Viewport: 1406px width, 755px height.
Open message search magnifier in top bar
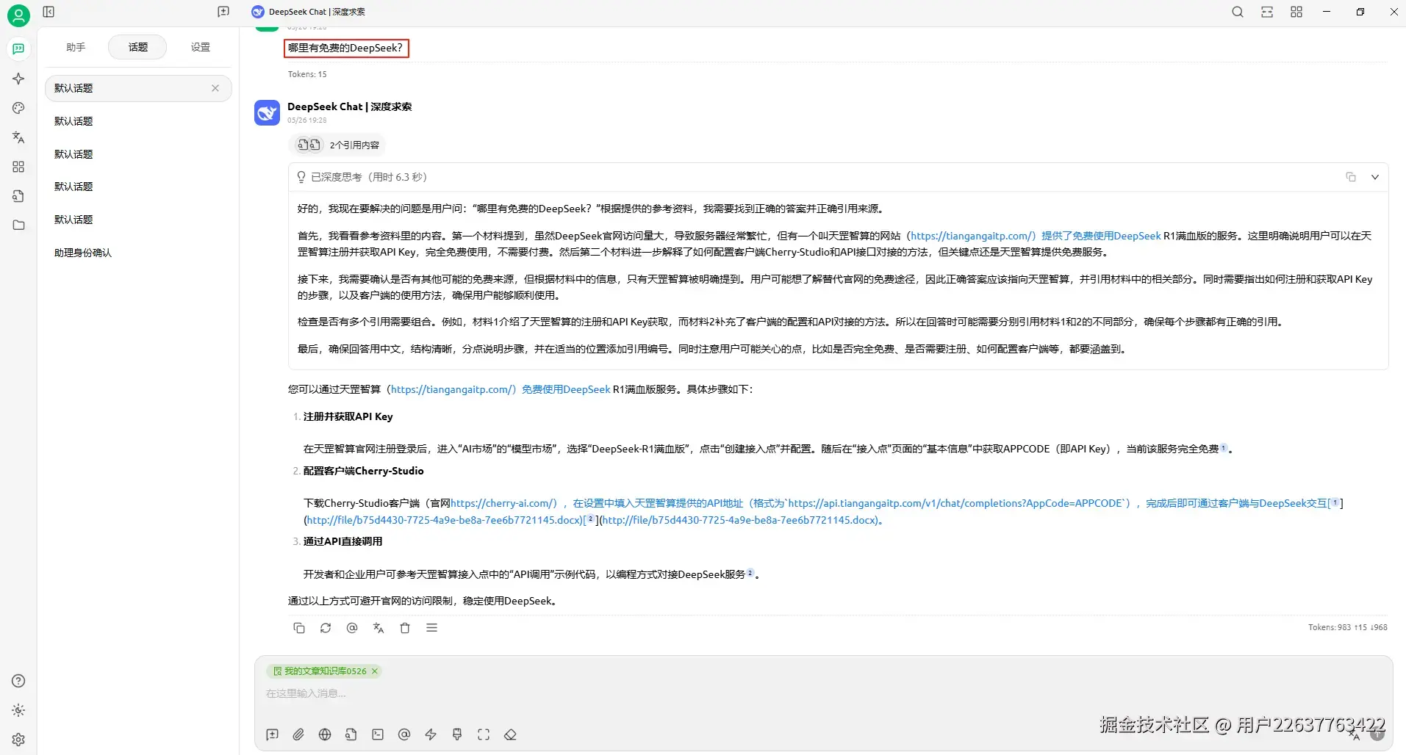[x=1238, y=12]
